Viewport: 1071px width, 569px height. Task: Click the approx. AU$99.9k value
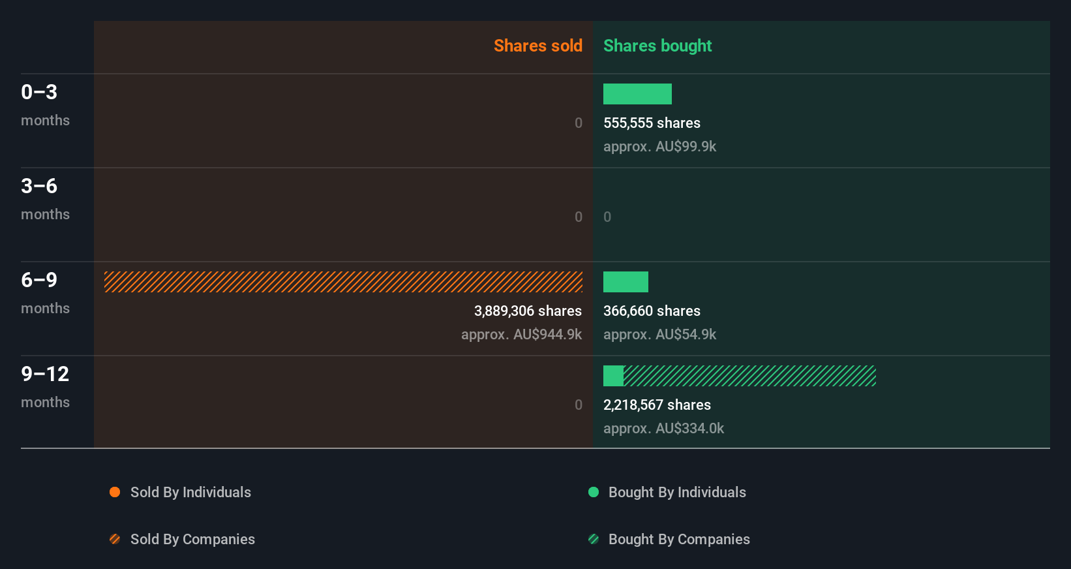[x=659, y=147]
